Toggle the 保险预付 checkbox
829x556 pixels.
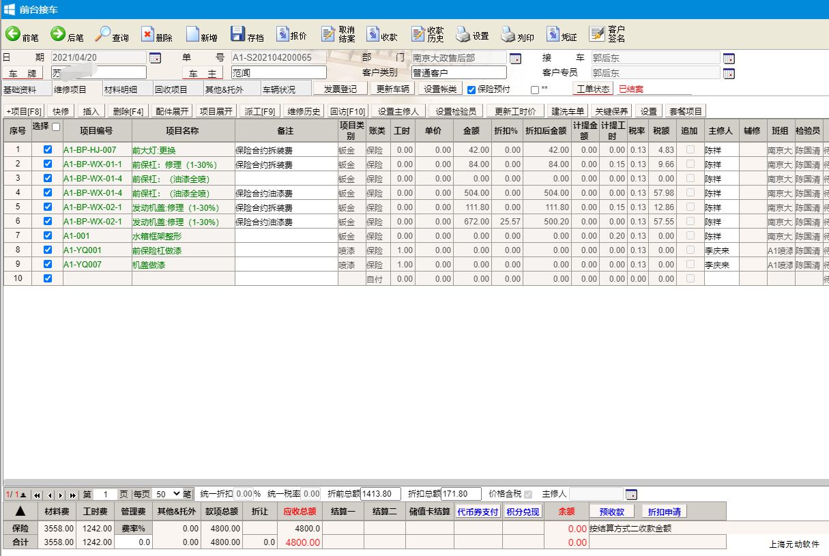[471, 89]
